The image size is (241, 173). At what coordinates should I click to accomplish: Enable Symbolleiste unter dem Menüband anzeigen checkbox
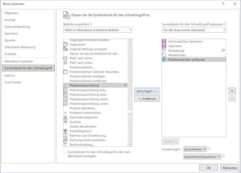click(x=65, y=152)
